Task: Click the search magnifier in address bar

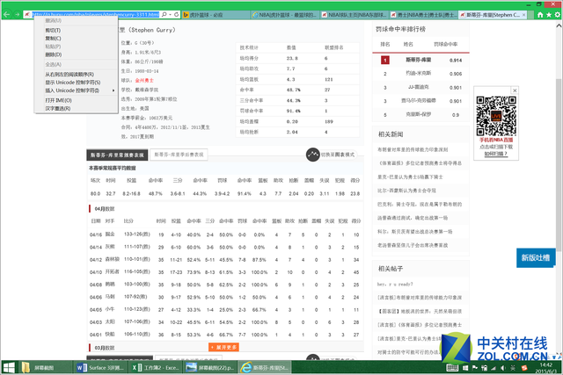Action: click(x=165, y=14)
